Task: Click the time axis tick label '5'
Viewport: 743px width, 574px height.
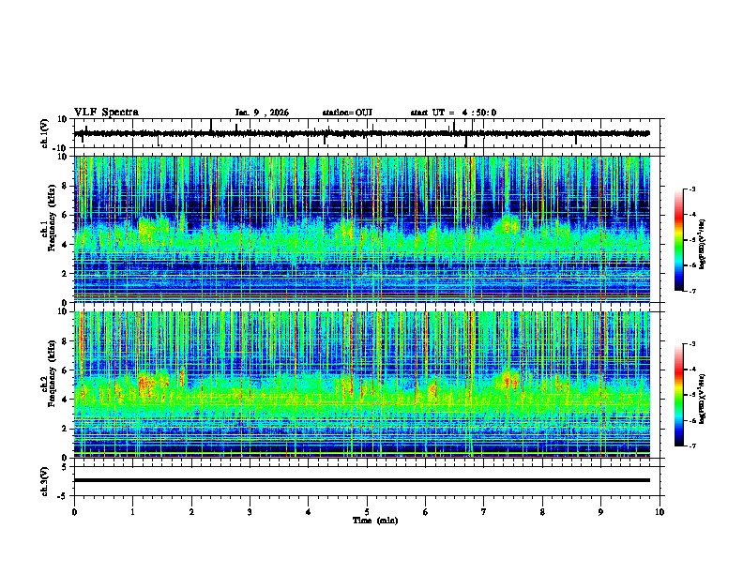Action: (367, 512)
